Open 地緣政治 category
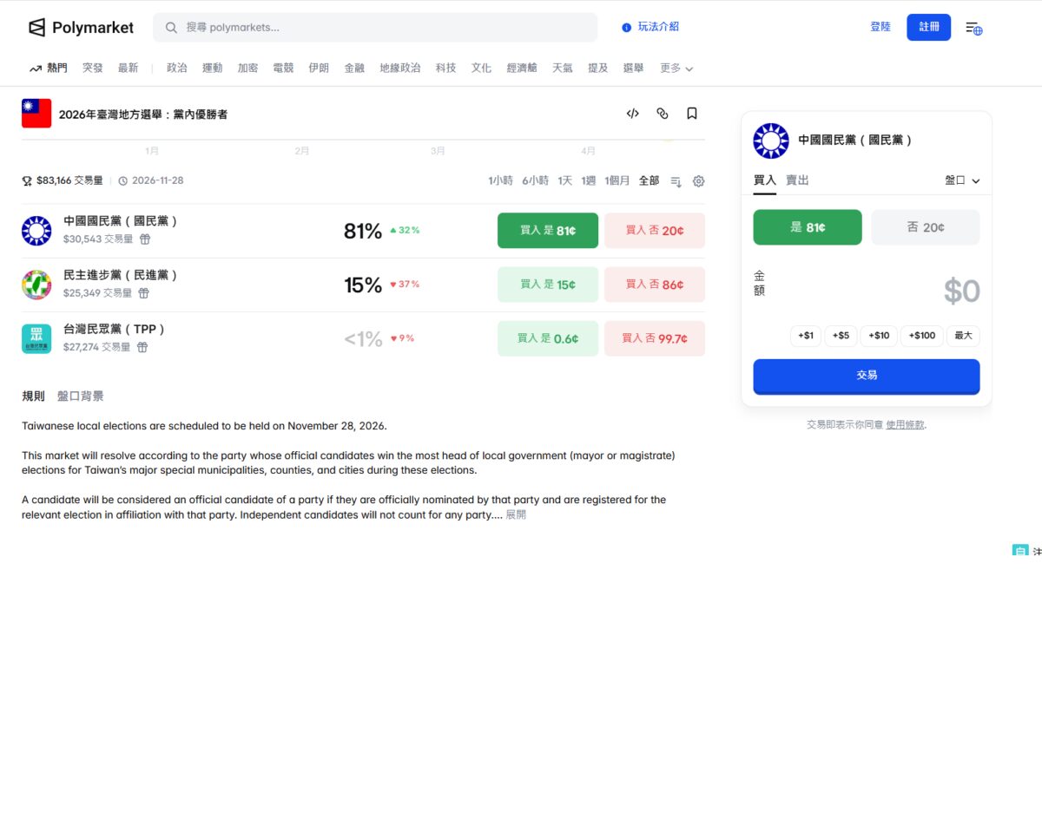1042x832 pixels. tap(400, 68)
